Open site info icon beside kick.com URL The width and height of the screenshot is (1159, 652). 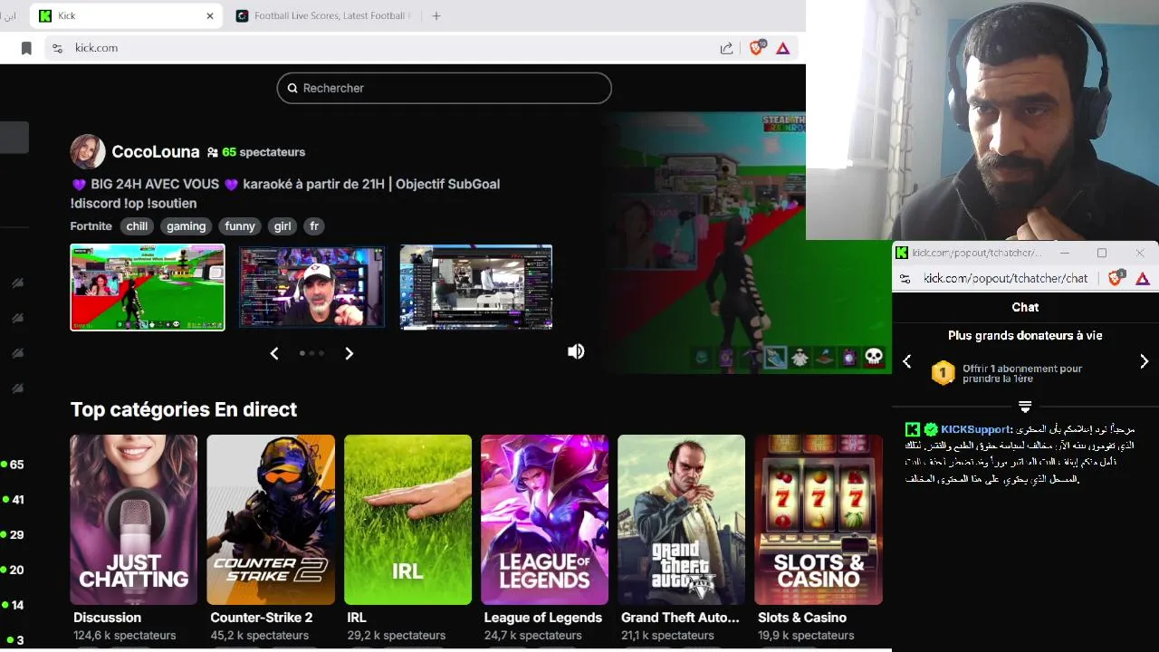point(57,48)
